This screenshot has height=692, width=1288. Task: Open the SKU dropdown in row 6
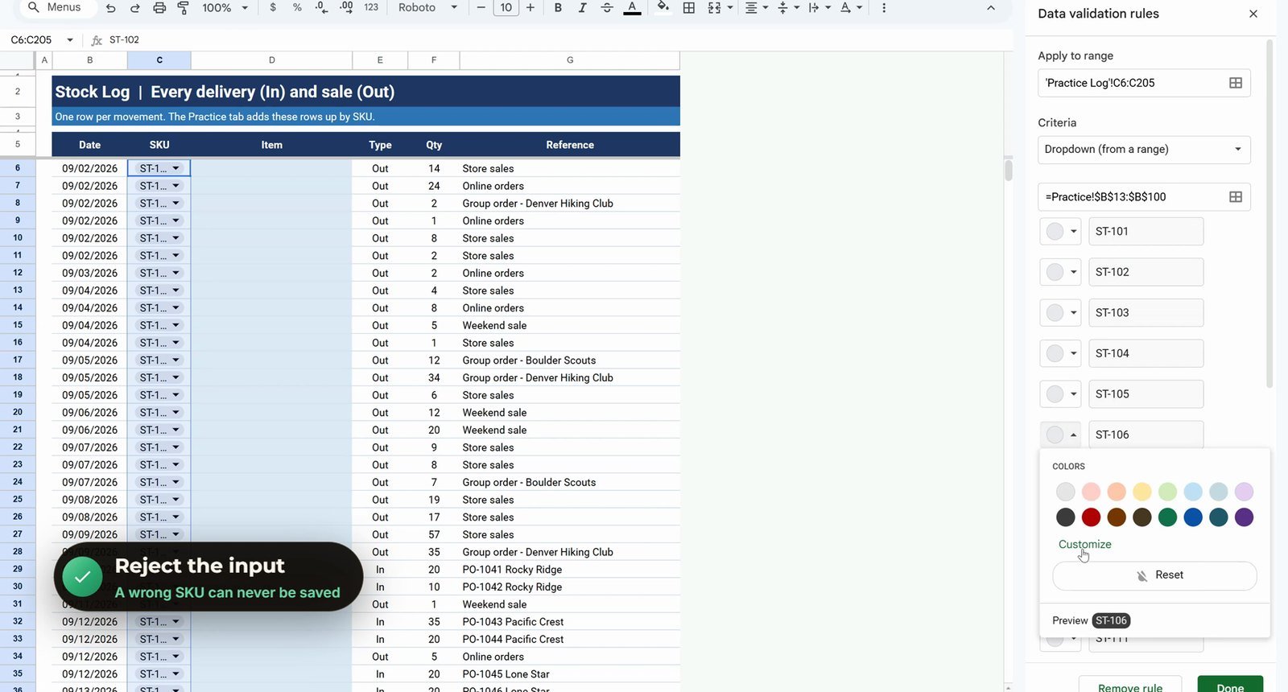click(175, 168)
